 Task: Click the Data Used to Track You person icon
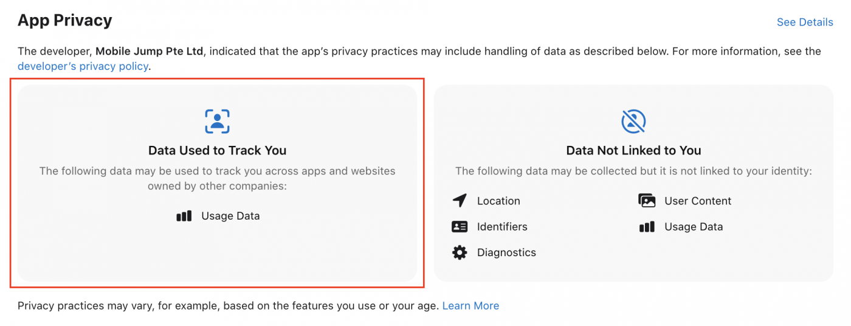(217, 121)
